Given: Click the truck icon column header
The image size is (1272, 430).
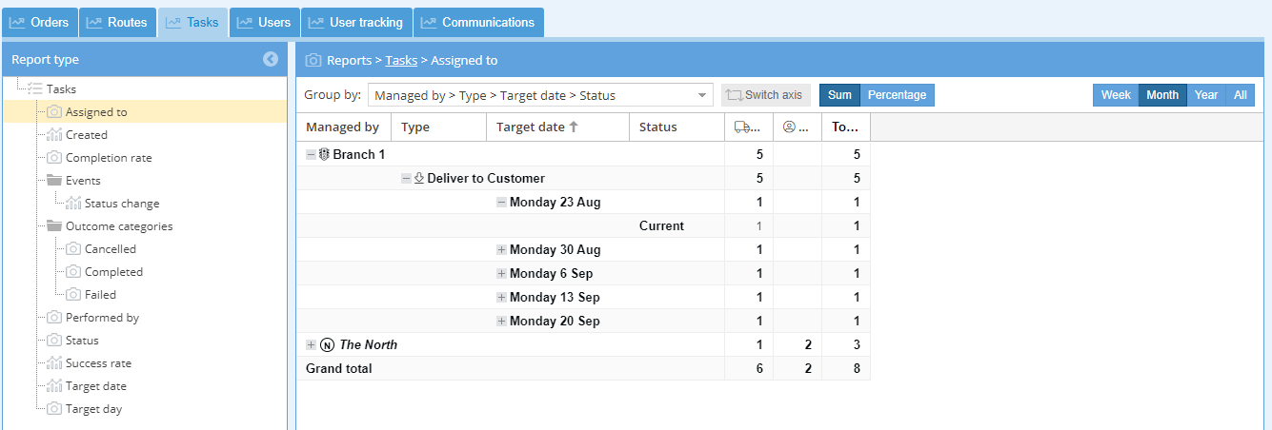Looking at the screenshot, I should [x=748, y=127].
